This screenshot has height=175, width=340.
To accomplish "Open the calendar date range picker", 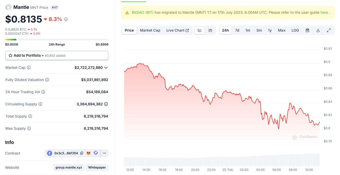I will 307,30.
